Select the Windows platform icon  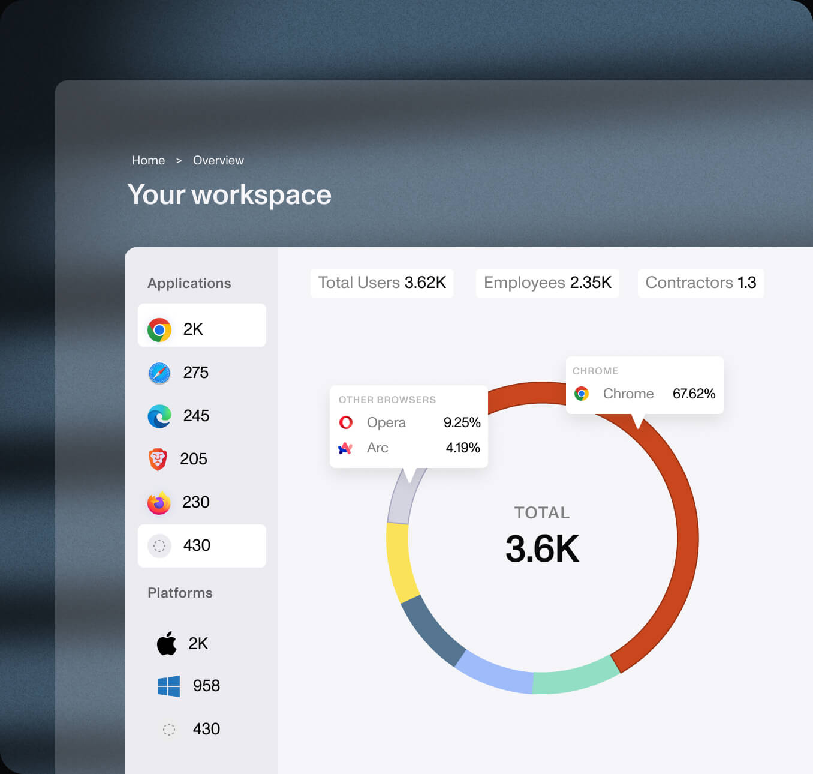(169, 686)
